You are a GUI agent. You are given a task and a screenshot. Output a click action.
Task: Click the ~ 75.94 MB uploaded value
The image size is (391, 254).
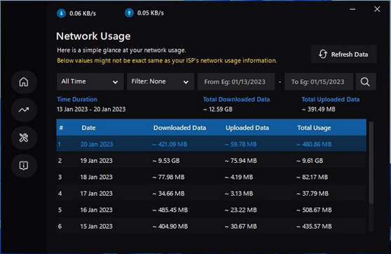point(240,161)
